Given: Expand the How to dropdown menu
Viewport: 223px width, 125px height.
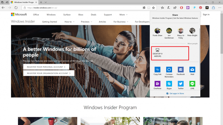Looking at the screenshot, I should 69,22.
